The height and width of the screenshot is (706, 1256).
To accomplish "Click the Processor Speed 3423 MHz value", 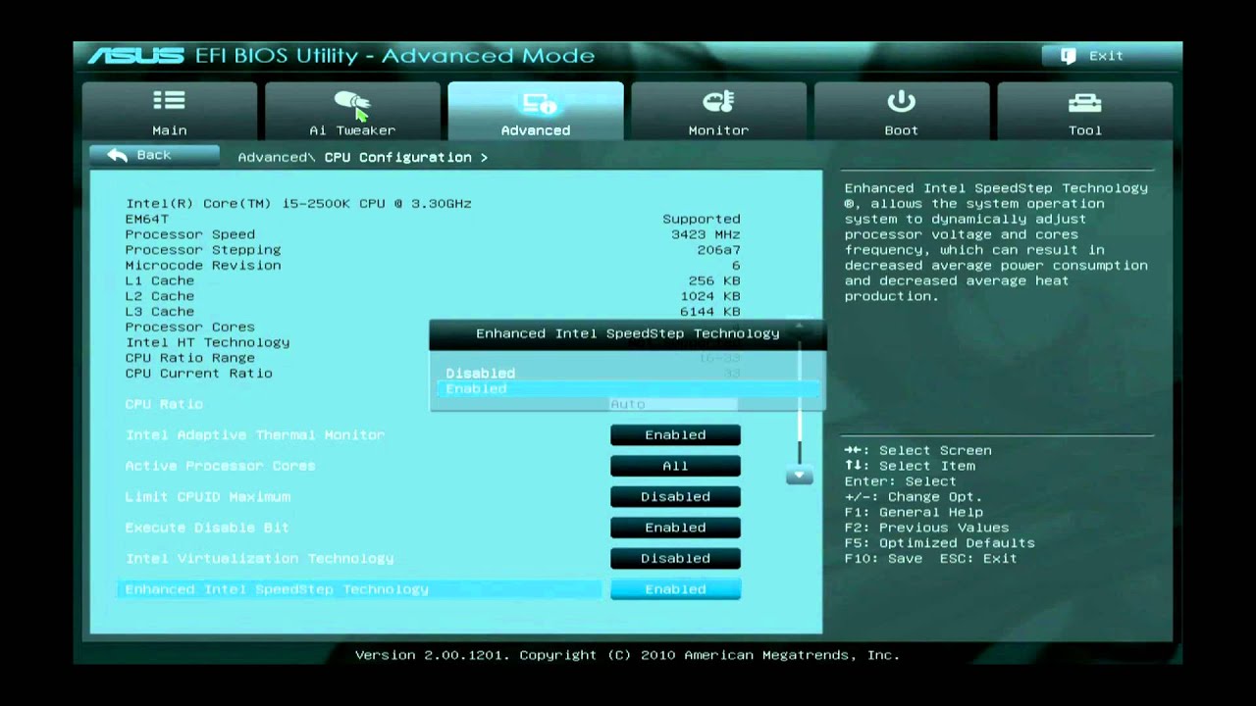I will coord(706,234).
